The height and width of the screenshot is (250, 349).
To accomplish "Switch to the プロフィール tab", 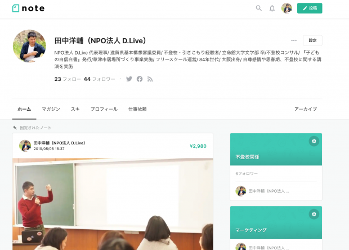I will pyautogui.click(x=104, y=109).
